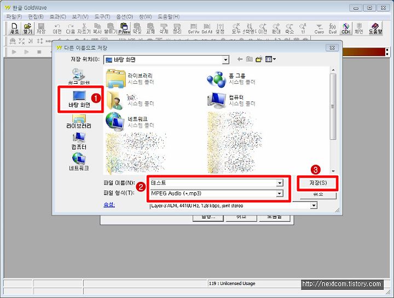The width and height of the screenshot is (394, 298).
Task: Click the 삭제 (Delete) toolbar icon
Action: [164, 28]
